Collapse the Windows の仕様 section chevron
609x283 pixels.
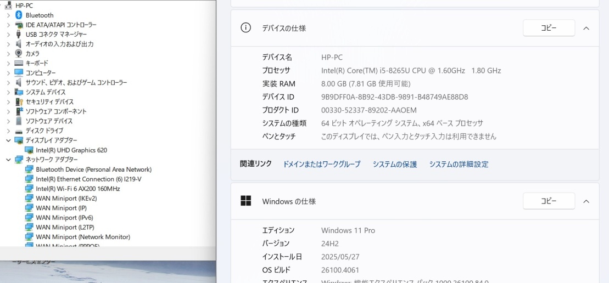[586, 201]
